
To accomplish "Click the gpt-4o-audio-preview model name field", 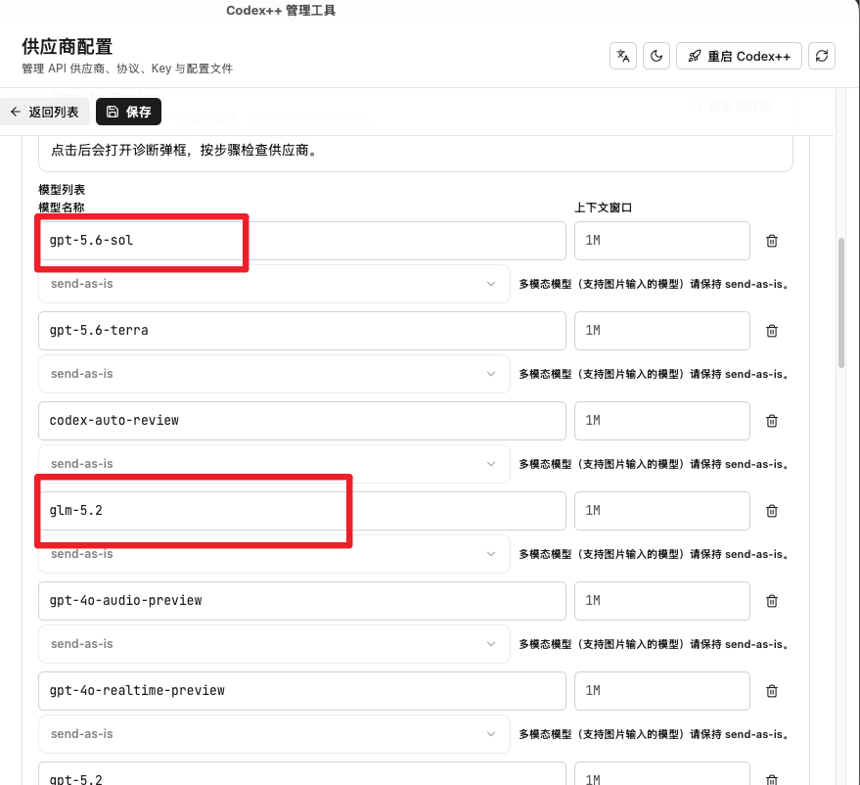I will 302,601.
